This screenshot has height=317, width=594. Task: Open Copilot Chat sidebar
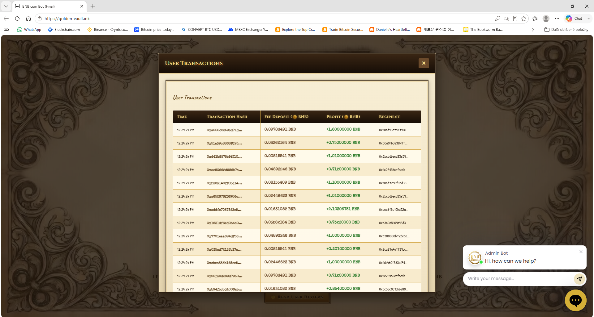574,19
